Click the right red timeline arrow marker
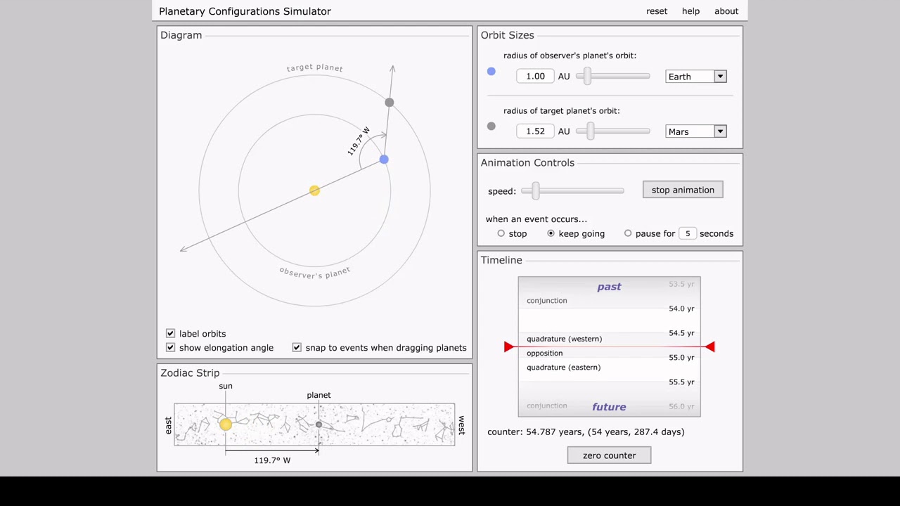Viewport: 900px width, 506px height. (709, 346)
